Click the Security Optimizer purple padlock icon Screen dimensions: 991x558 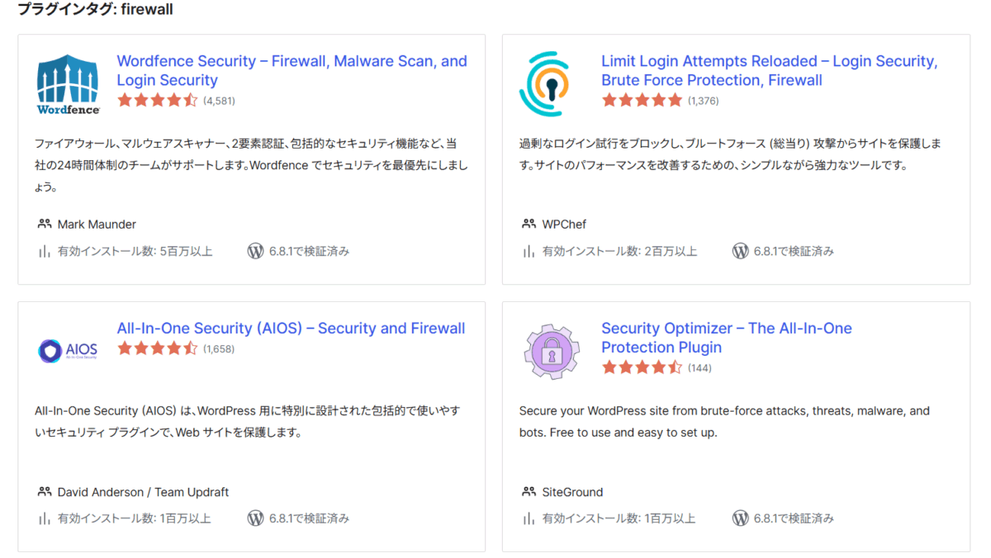pos(552,351)
